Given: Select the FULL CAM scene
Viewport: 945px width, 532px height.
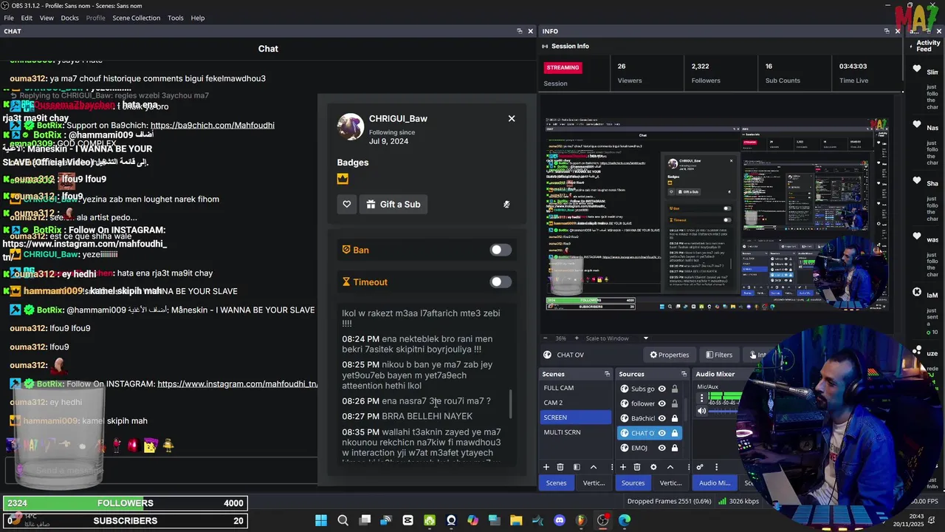Looking at the screenshot, I should pyautogui.click(x=576, y=388).
